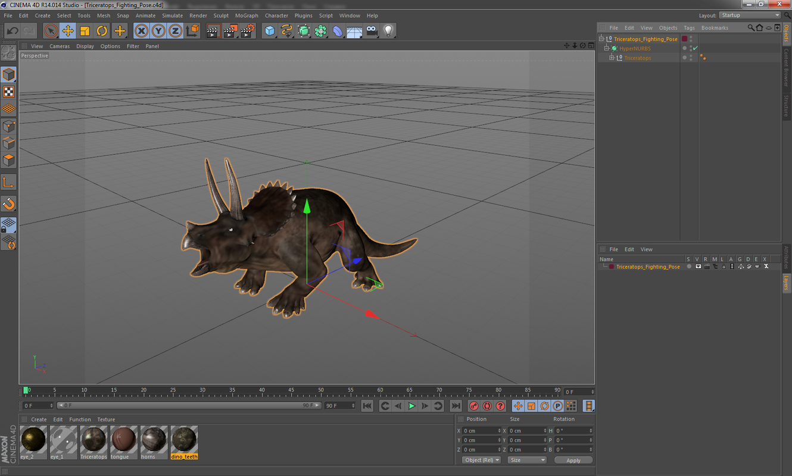Click frame 45 on the timeline ruler
The width and height of the screenshot is (792, 476).
pos(291,392)
